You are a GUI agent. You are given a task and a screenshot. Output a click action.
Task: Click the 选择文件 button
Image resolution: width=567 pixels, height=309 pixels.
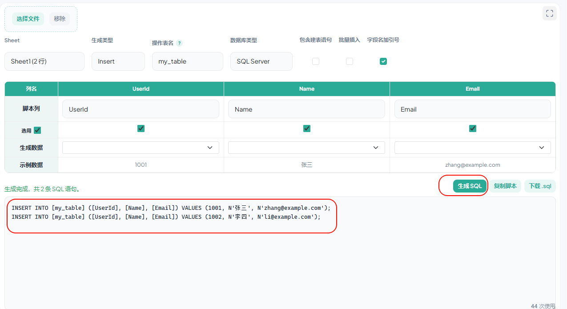[x=28, y=19]
